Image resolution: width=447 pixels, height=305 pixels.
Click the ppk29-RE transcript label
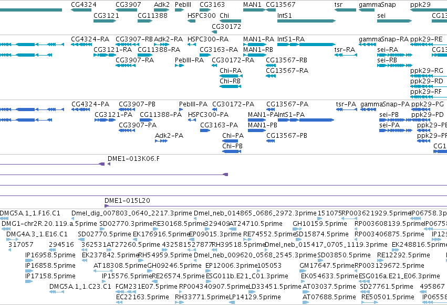tap(426, 39)
